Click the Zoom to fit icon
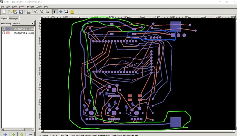 47,12
